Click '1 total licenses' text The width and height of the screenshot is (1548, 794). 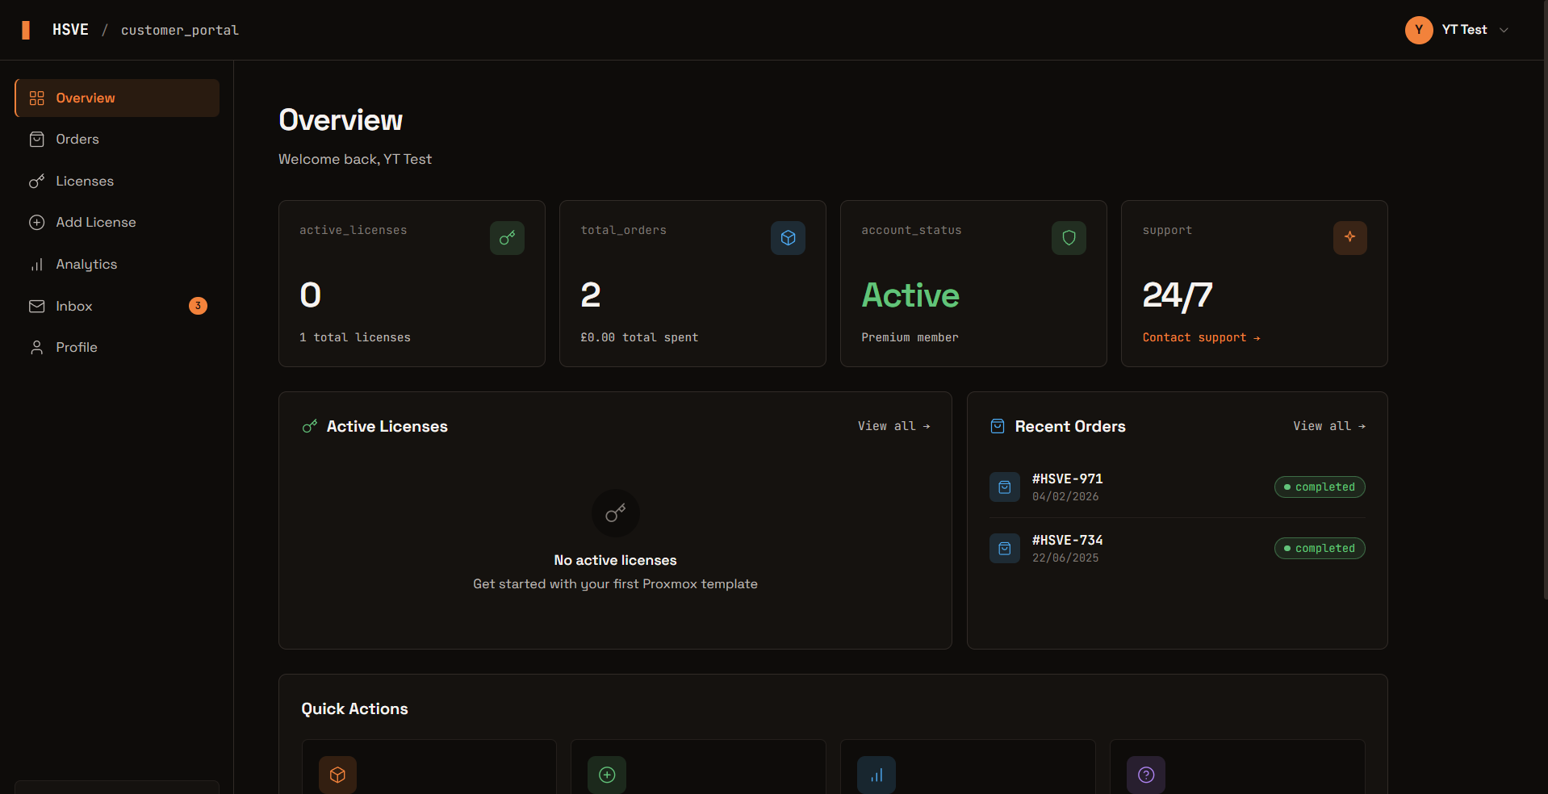point(355,337)
